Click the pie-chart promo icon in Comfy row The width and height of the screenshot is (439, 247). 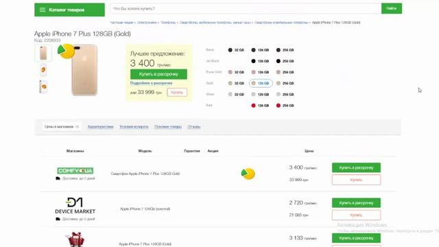pos(248,174)
